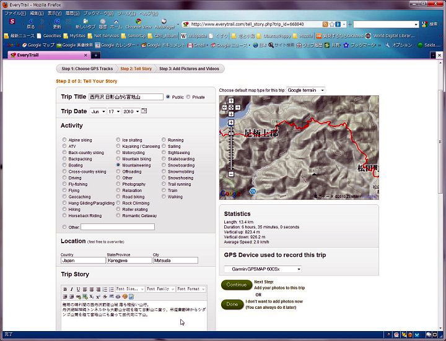Click the Continue button

(x=237, y=285)
